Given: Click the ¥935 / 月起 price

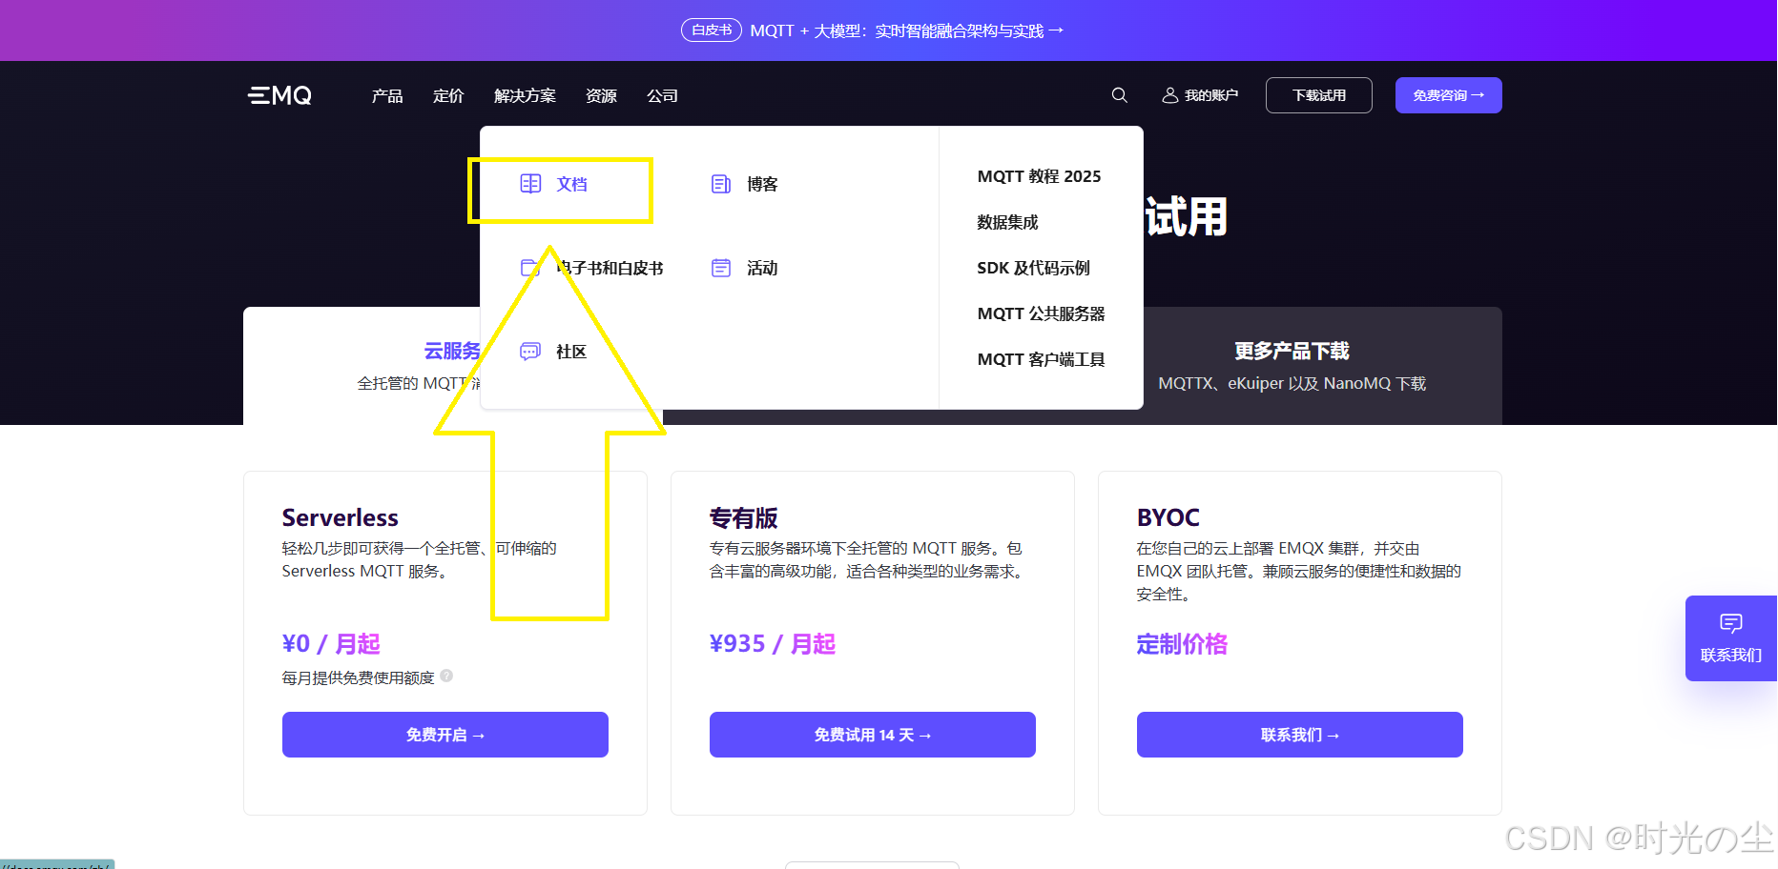Looking at the screenshot, I should pyautogui.click(x=773, y=644).
